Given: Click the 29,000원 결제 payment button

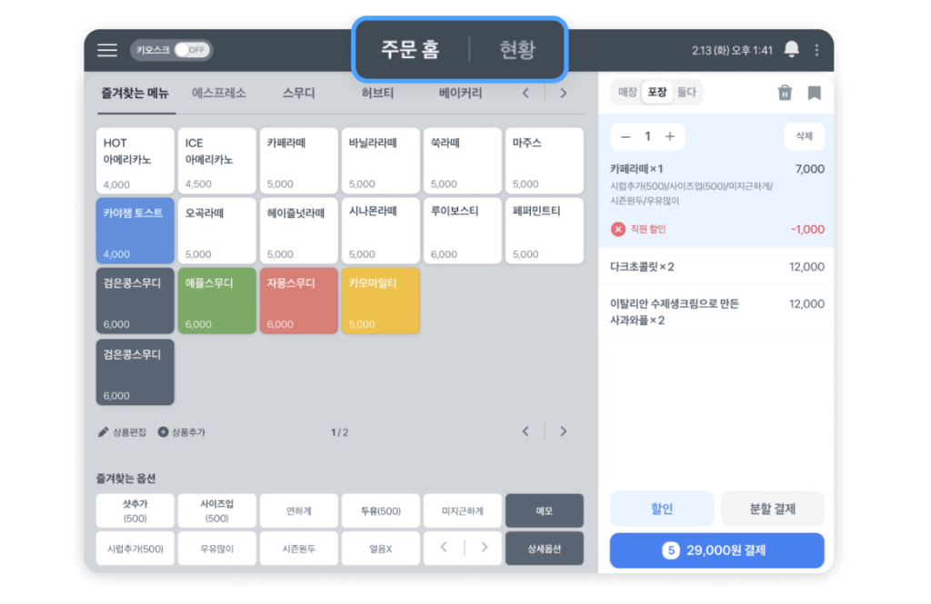Looking at the screenshot, I should tap(716, 550).
